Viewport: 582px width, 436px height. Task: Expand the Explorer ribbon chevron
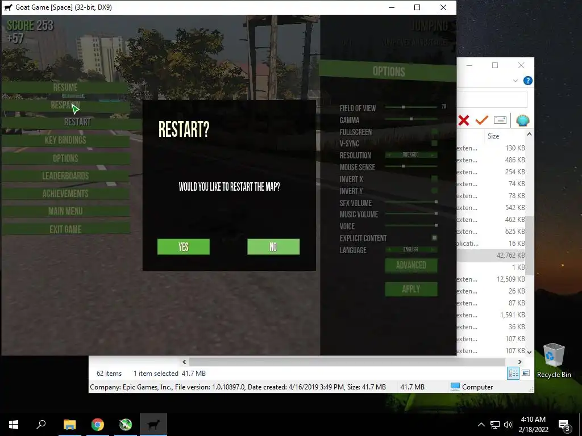coord(515,81)
